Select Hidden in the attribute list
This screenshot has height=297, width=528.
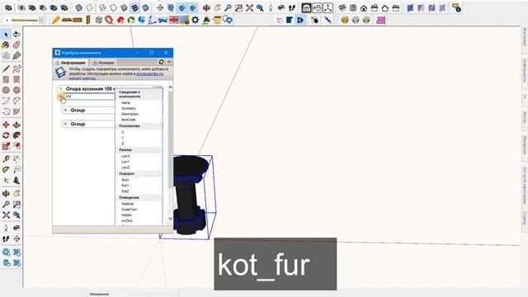(x=126, y=214)
